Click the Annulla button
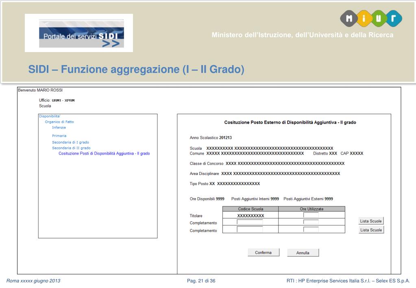 click(x=303, y=253)
